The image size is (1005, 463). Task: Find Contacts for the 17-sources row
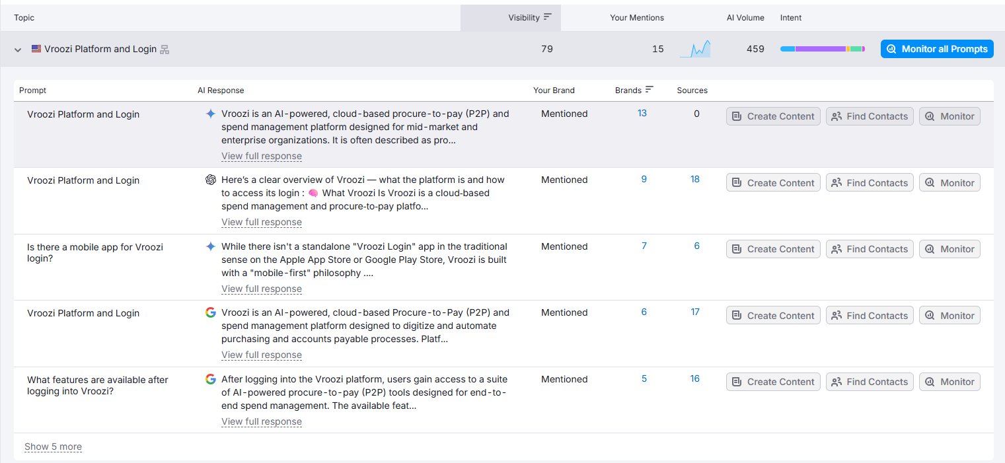(x=870, y=315)
